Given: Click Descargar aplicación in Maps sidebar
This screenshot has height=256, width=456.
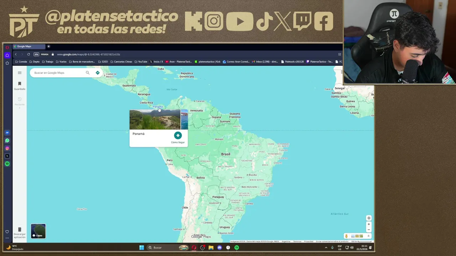Looking at the screenshot, I should point(20,233).
